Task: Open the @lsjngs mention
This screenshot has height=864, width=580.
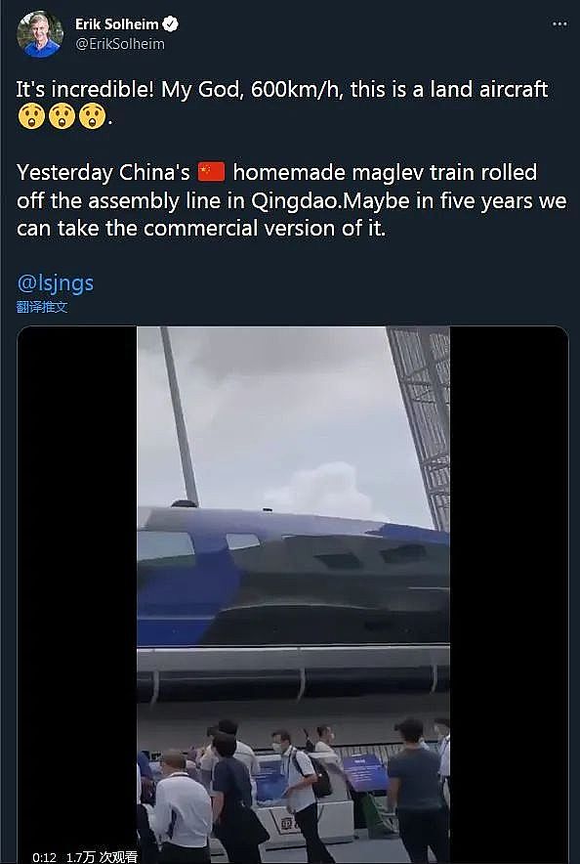Action: coord(55,283)
